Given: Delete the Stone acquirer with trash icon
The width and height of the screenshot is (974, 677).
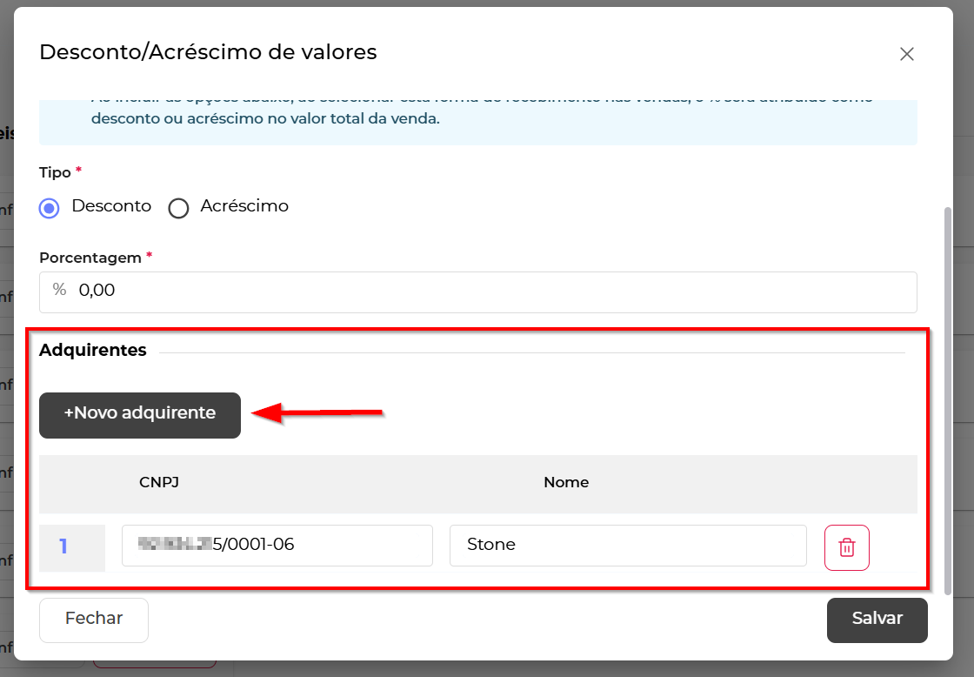Looking at the screenshot, I should pos(846,547).
